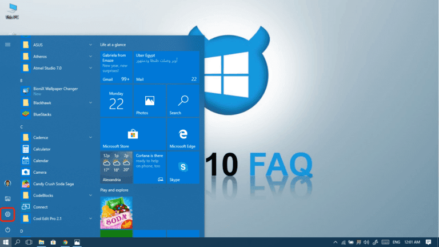Click Life at a glance group title
The height and width of the screenshot is (247, 439).
click(113, 45)
